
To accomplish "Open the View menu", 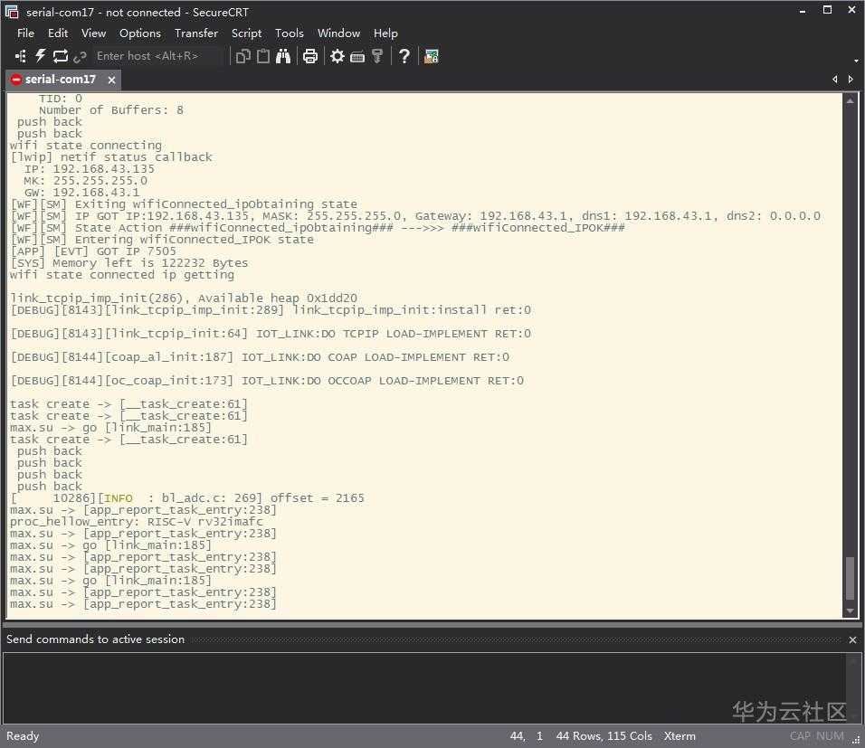I will coord(94,33).
